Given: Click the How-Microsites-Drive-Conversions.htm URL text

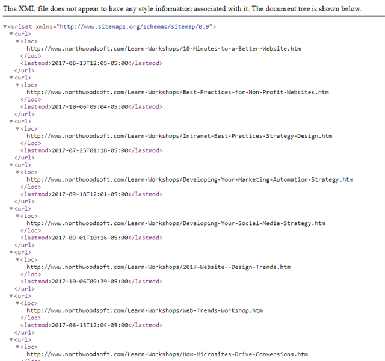Looking at the screenshot, I should point(167,354).
